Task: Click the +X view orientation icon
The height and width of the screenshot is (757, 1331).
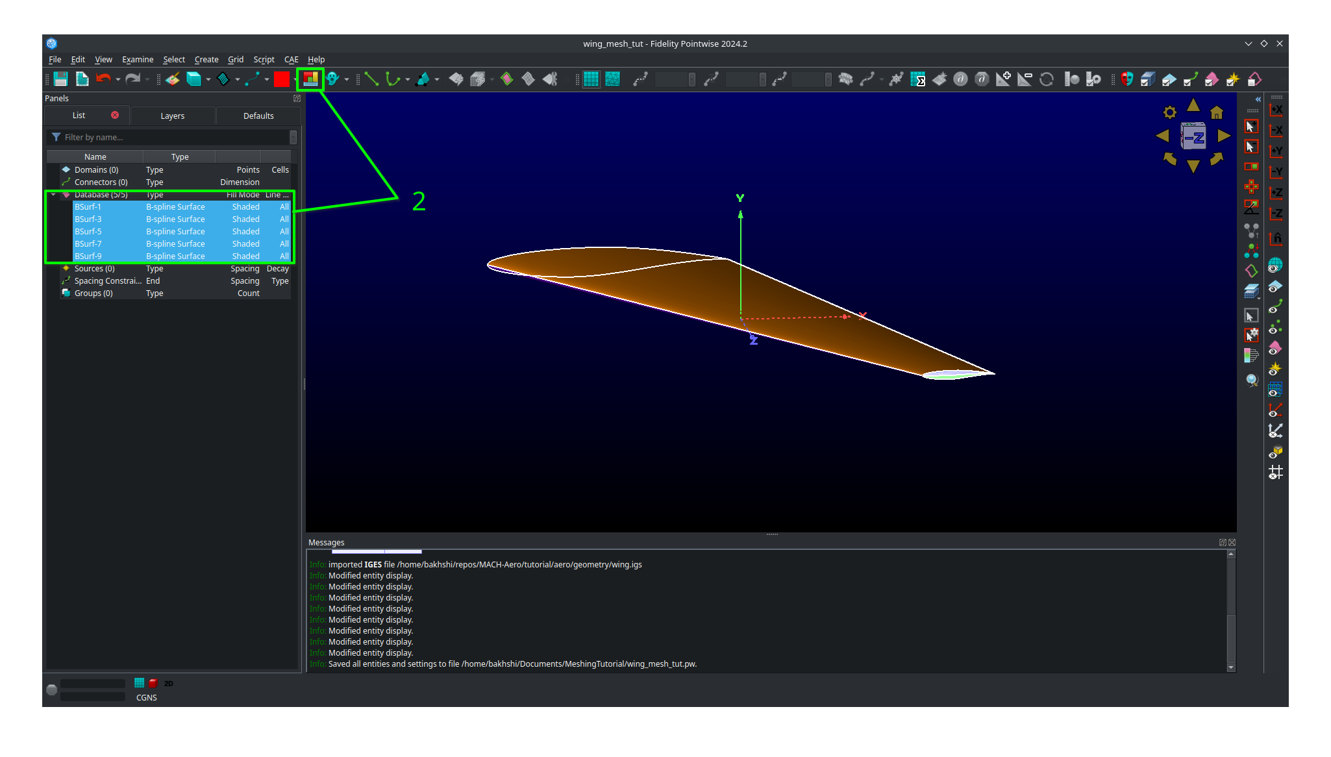Action: click(x=1276, y=110)
